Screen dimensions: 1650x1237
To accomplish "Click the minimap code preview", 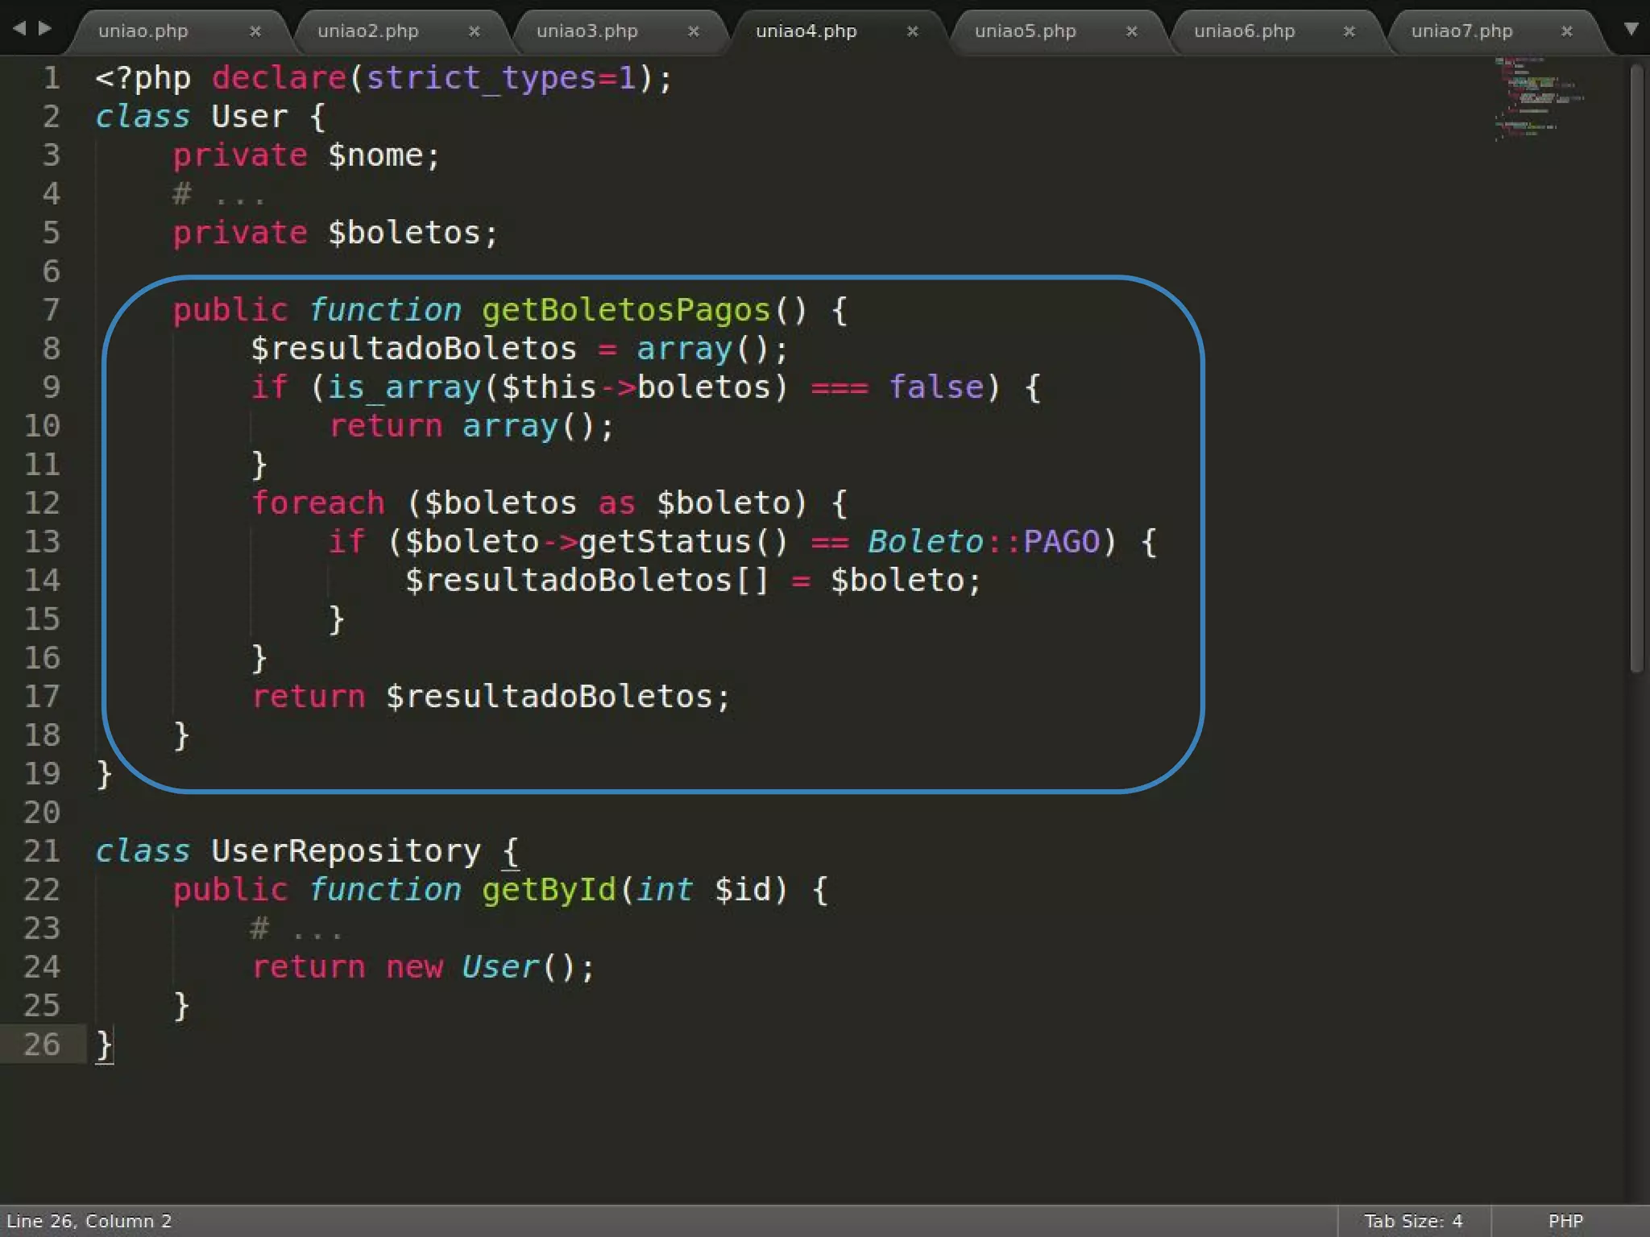I will [1535, 97].
